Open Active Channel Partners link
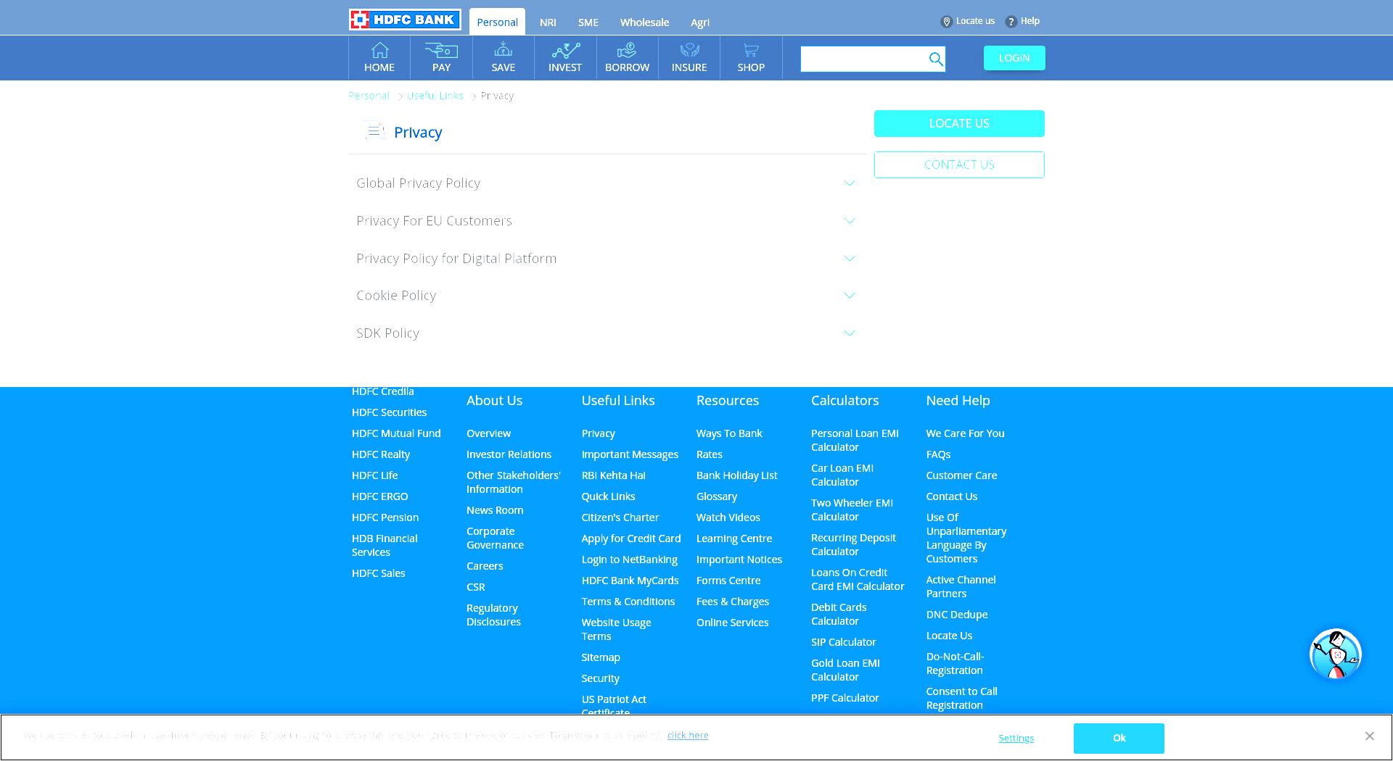 (961, 586)
